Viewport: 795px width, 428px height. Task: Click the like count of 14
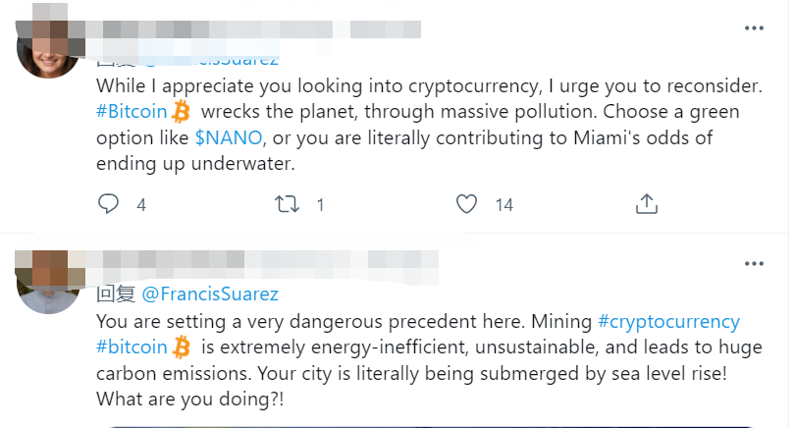(x=503, y=205)
